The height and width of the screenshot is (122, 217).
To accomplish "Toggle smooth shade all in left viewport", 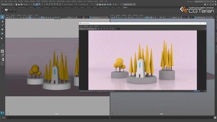I will (42, 18).
